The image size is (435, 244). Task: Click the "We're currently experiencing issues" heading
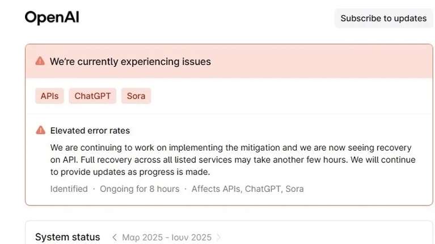(130, 62)
